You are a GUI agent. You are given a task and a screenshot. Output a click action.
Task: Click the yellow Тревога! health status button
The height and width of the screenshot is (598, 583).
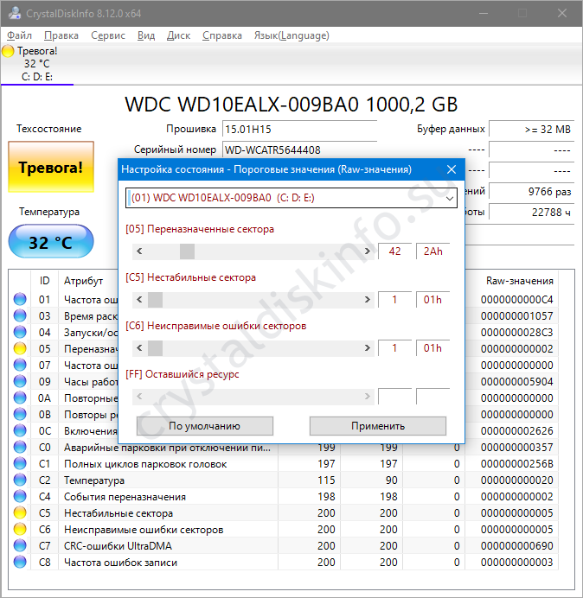pyautogui.click(x=51, y=167)
